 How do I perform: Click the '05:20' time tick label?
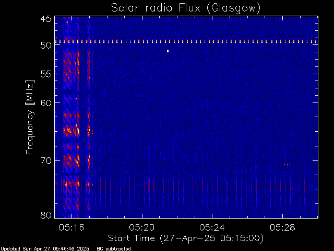[x=142, y=227]
